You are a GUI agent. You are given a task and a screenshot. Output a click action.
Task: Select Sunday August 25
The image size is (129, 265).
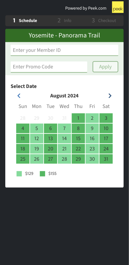click(x=23, y=159)
